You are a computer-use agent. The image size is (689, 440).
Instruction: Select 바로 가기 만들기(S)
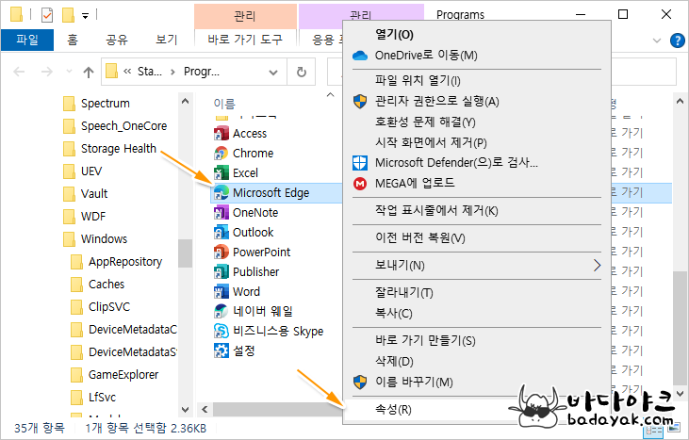point(477,341)
